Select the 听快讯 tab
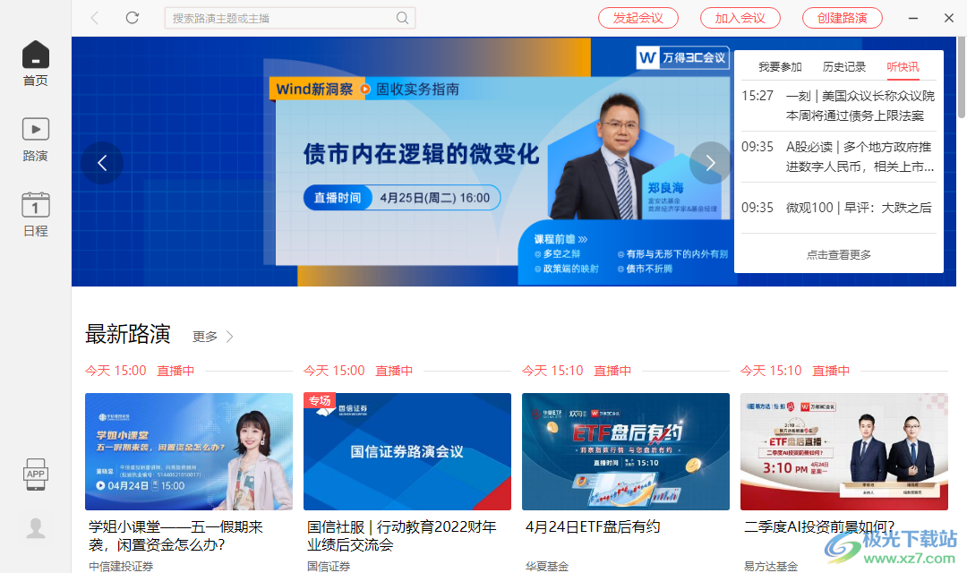 [903, 66]
